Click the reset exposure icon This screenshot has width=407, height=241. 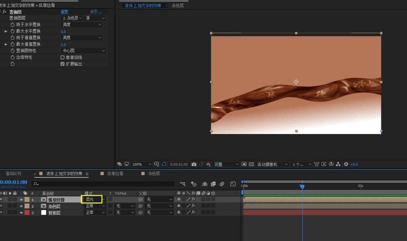pos(346,164)
